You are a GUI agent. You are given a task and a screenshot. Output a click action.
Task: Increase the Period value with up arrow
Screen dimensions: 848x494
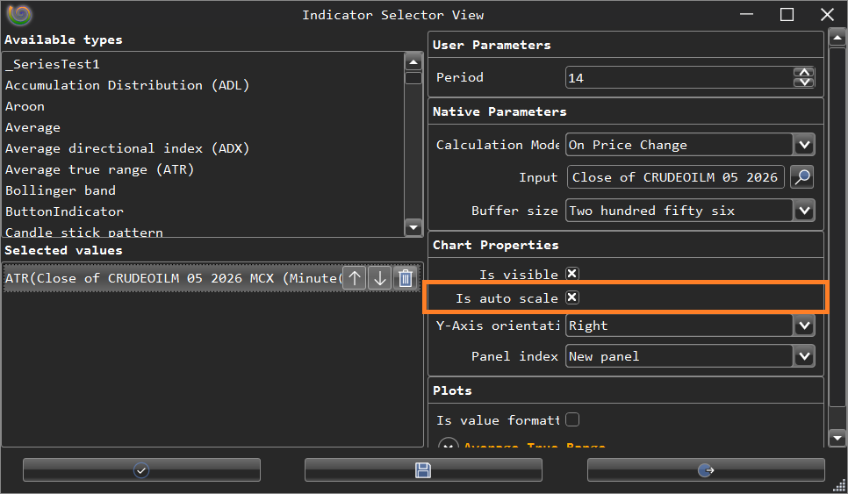(803, 73)
